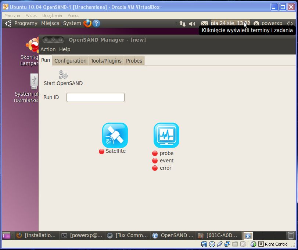Viewport: 298px width, 250px height.
Task: Select the active workspace switcher cell
Action: pyautogui.click(x=248, y=236)
